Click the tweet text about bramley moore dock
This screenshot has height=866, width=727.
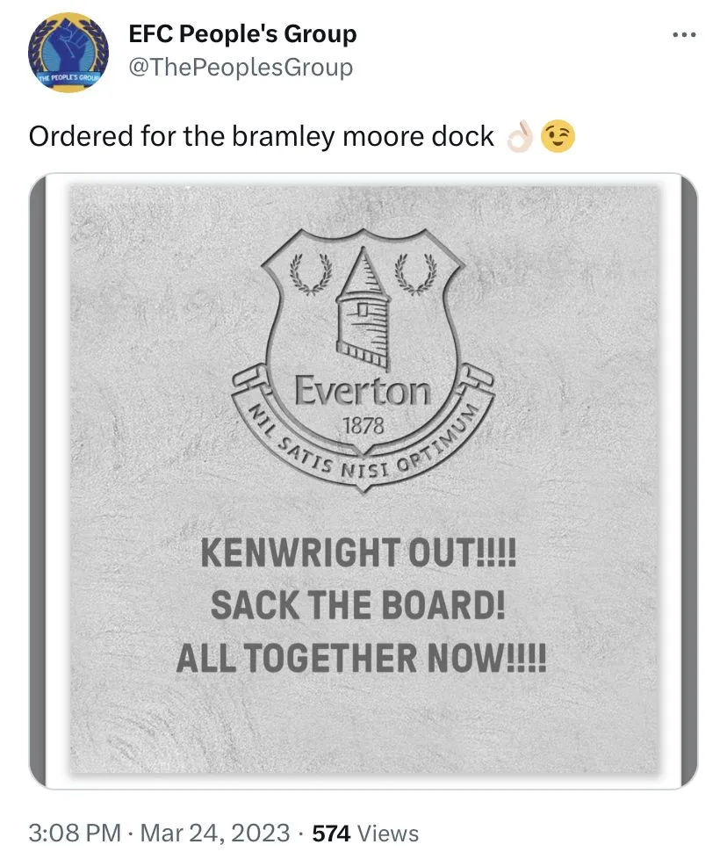[262, 137]
